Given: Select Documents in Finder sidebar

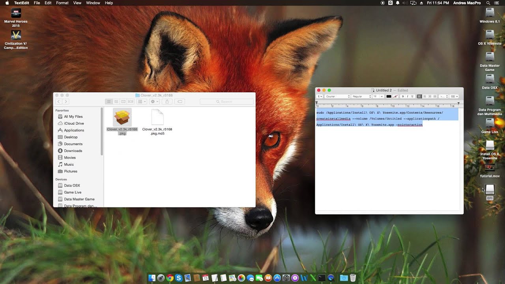Looking at the screenshot, I should [73, 144].
